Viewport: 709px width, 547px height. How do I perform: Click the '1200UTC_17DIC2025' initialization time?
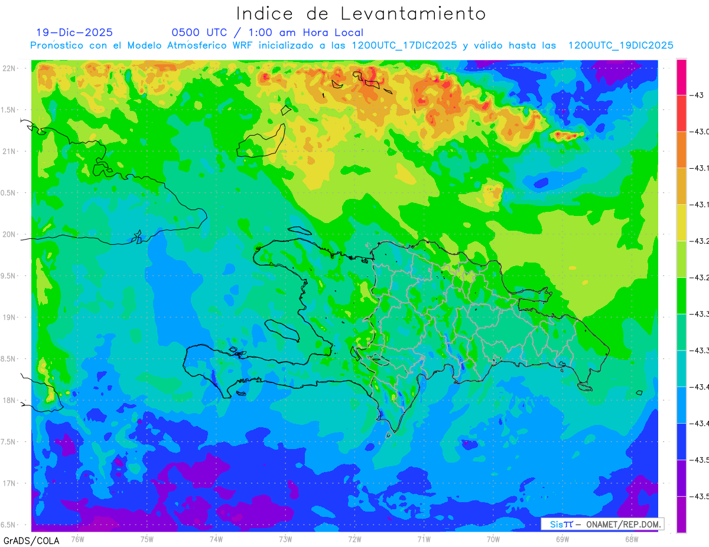[x=404, y=45]
